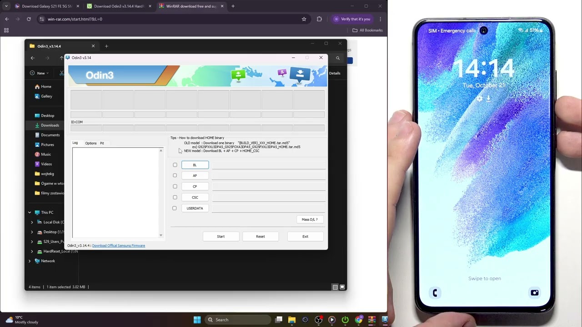
Task: Open the AP file picker button
Action: point(195,175)
